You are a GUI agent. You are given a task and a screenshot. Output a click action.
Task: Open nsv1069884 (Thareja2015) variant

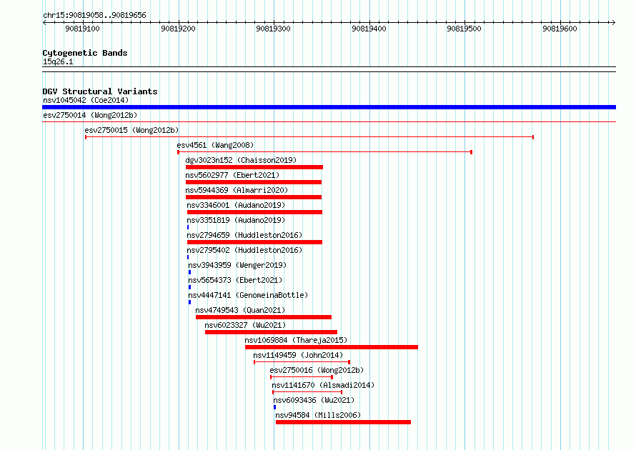[296, 340]
